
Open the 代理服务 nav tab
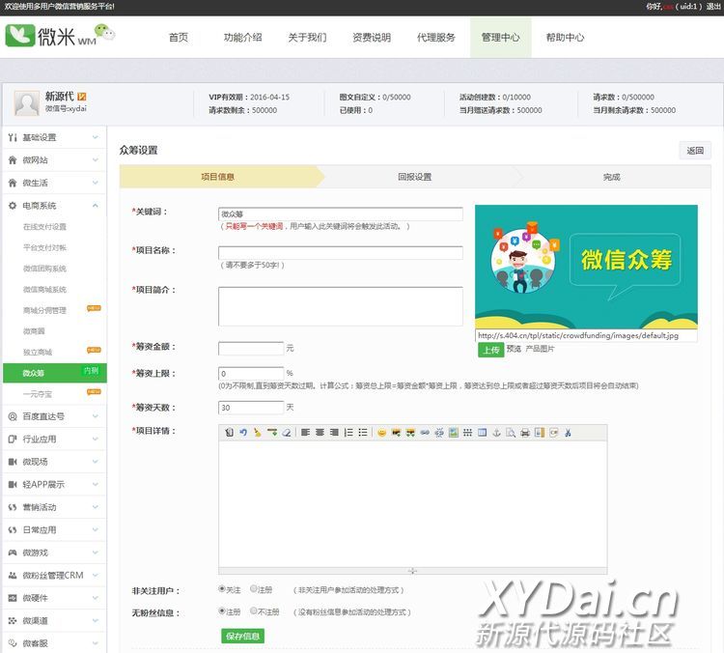(x=436, y=38)
